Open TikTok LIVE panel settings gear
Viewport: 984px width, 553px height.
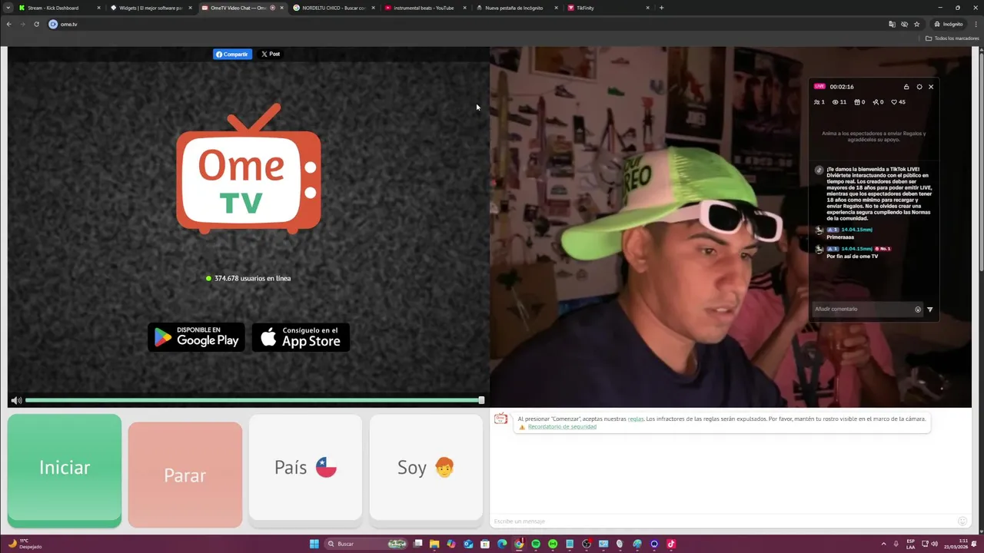coord(919,87)
